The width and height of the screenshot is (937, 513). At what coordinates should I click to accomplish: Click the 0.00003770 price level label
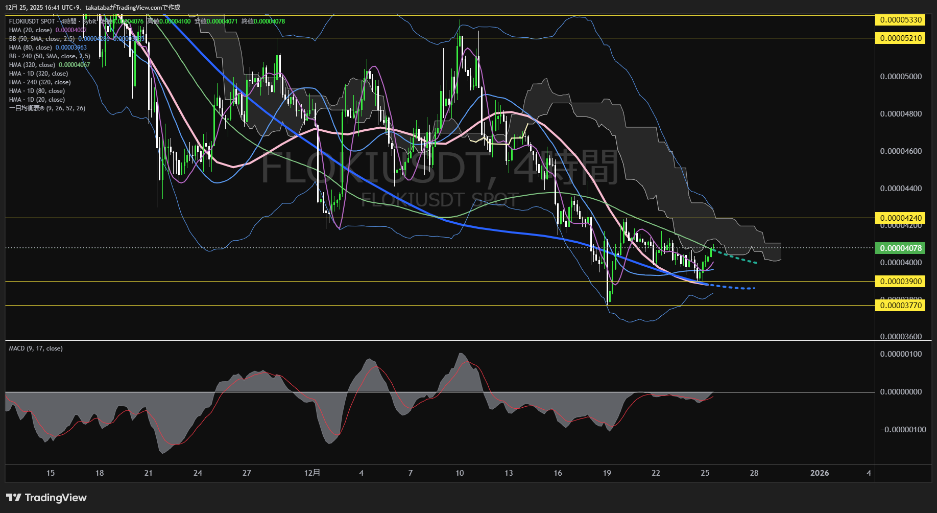(x=901, y=306)
